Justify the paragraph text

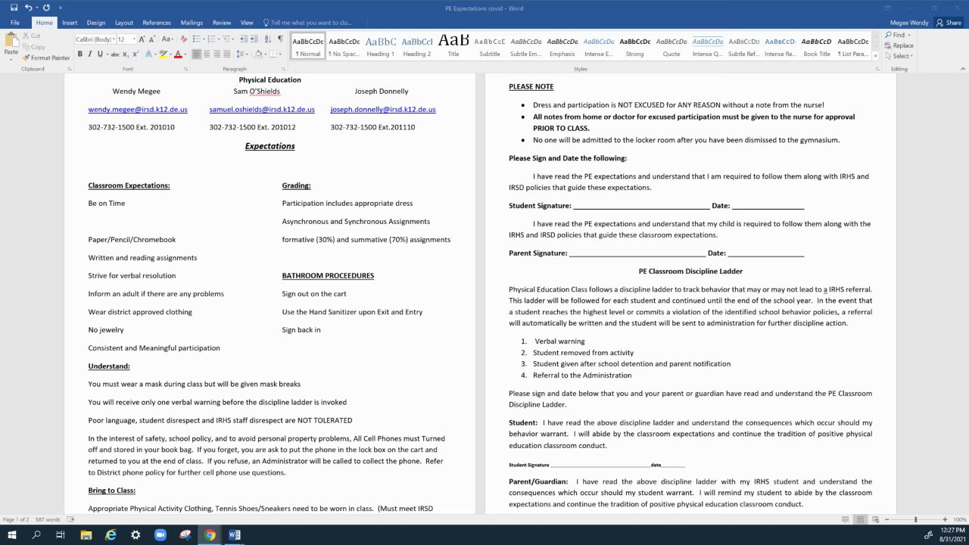pos(226,54)
